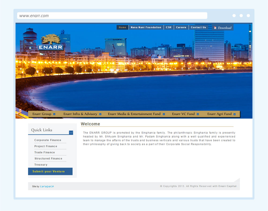Open the Enarr Infra & Advisory menu

(80, 114)
